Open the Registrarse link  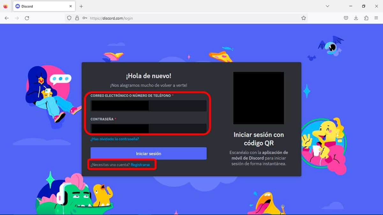140,165
